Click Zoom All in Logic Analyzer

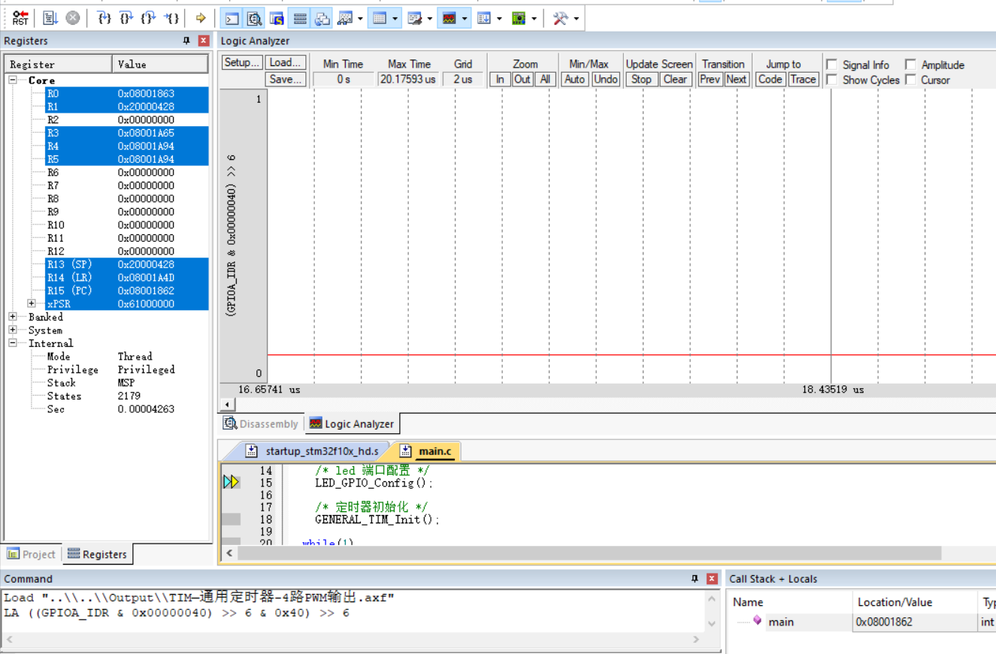point(543,79)
